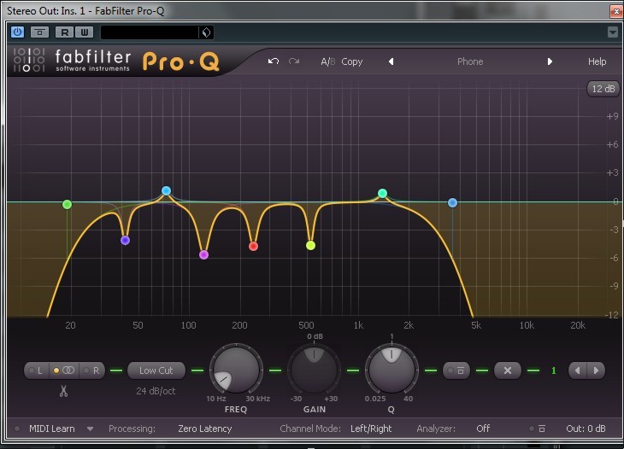Click the Pro-Q title text

coord(180,61)
